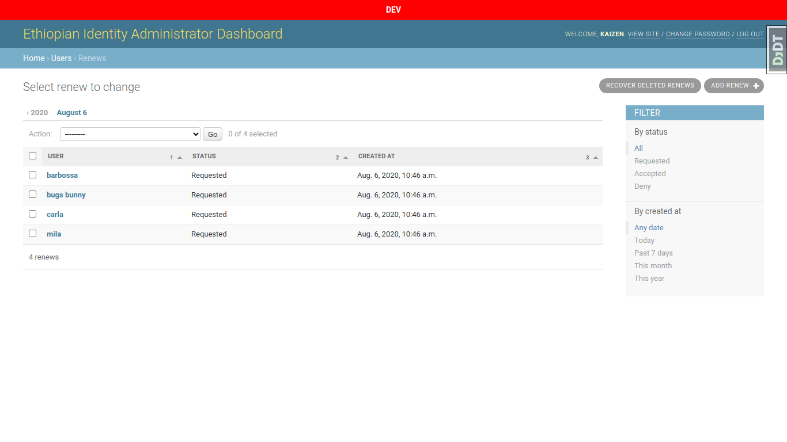The image size is (787, 442).
Task: Sort table by Status column header
Action: [204, 157]
